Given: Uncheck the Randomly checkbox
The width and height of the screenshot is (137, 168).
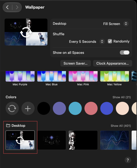Looking at the screenshot, I should (x=110, y=41).
